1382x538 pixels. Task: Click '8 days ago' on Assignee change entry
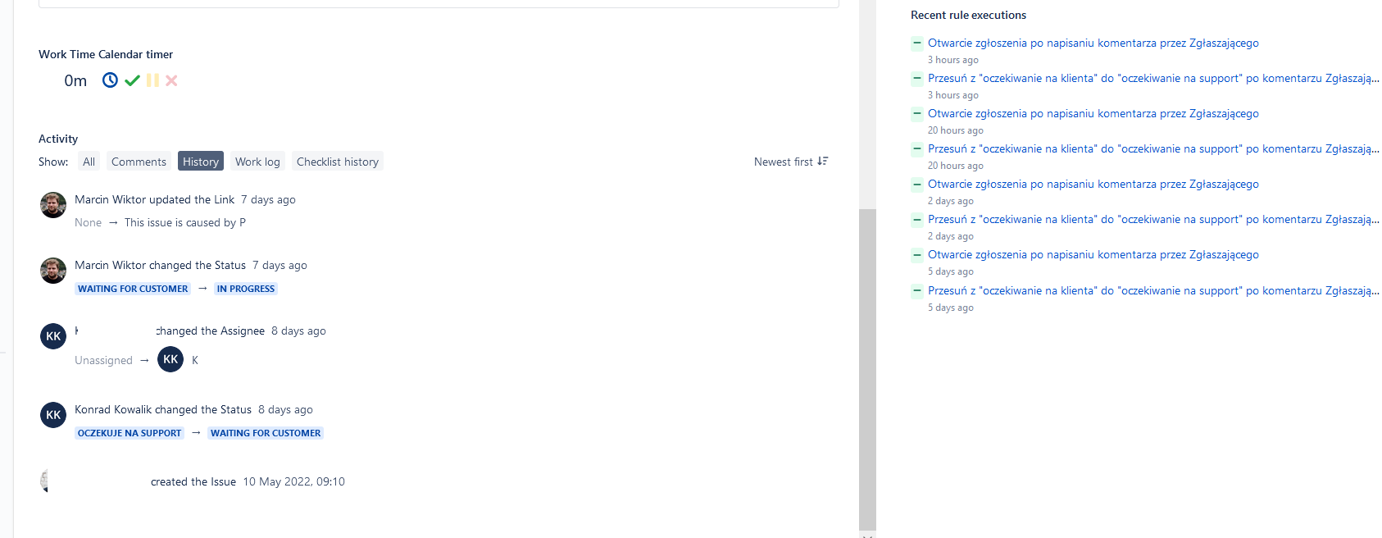coord(298,331)
